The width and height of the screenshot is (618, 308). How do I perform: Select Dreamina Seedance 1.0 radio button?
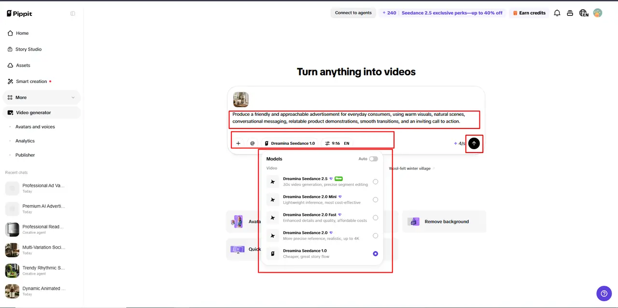(376, 254)
